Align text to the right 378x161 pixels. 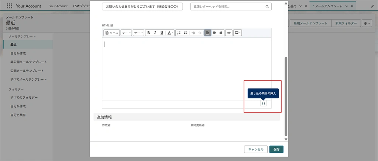[221, 33]
